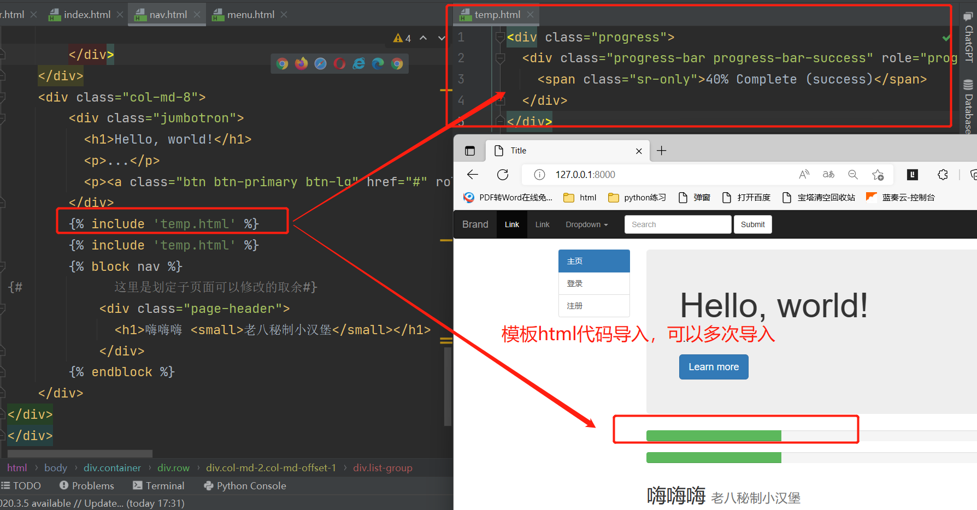977x510 pixels.
Task: Open the 打开百度 bookmark
Action: (x=746, y=198)
